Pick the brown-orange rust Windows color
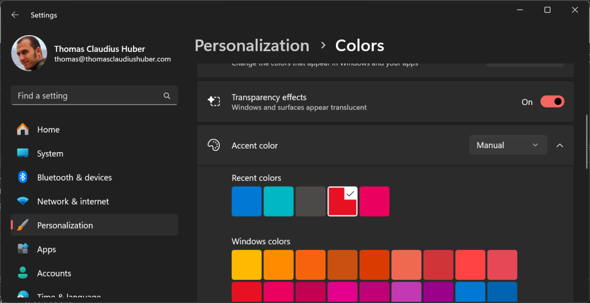The height and width of the screenshot is (303, 590). click(x=342, y=265)
